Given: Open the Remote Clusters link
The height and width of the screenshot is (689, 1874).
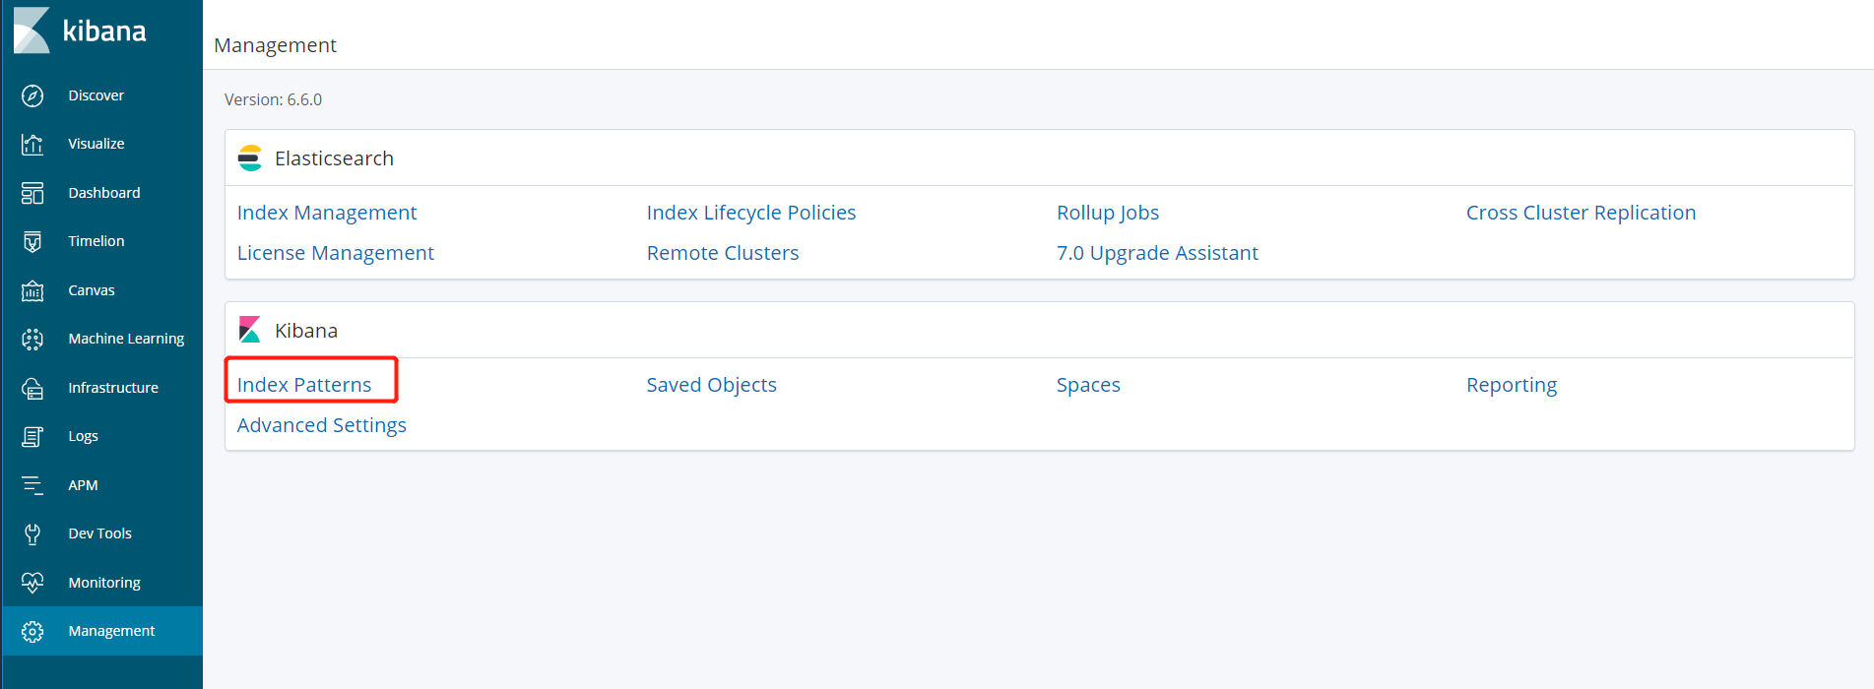Looking at the screenshot, I should pyautogui.click(x=723, y=253).
